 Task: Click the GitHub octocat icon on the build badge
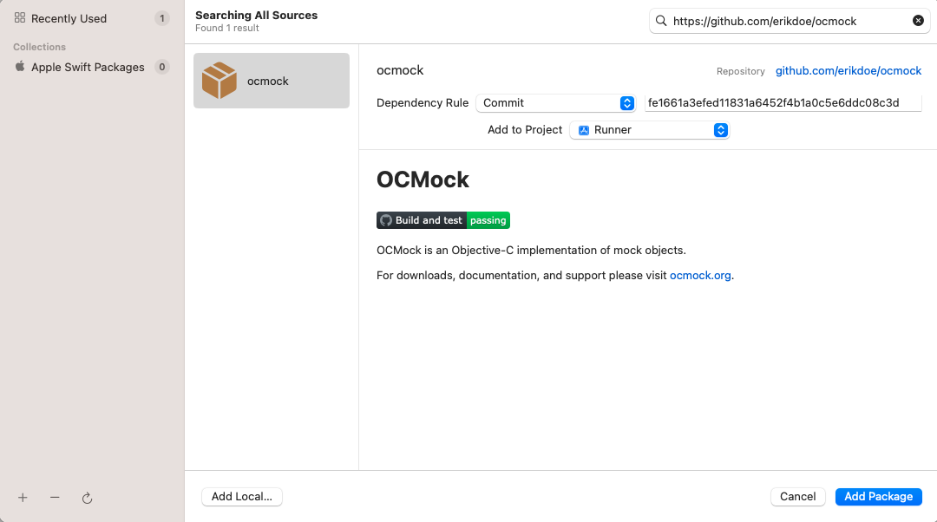tap(385, 219)
